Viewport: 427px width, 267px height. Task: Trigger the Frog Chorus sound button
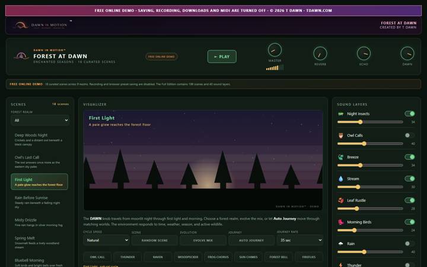tap(218, 257)
